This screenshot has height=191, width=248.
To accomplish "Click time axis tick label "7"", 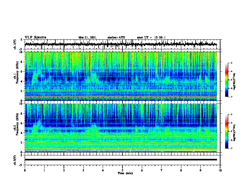I will [x=162, y=170].
